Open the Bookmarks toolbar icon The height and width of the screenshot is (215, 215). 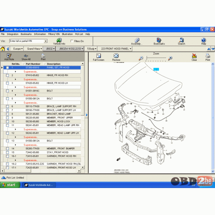click(159, 41)
